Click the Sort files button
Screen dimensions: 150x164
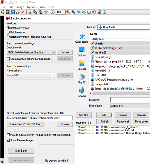[x=84, y=115]
